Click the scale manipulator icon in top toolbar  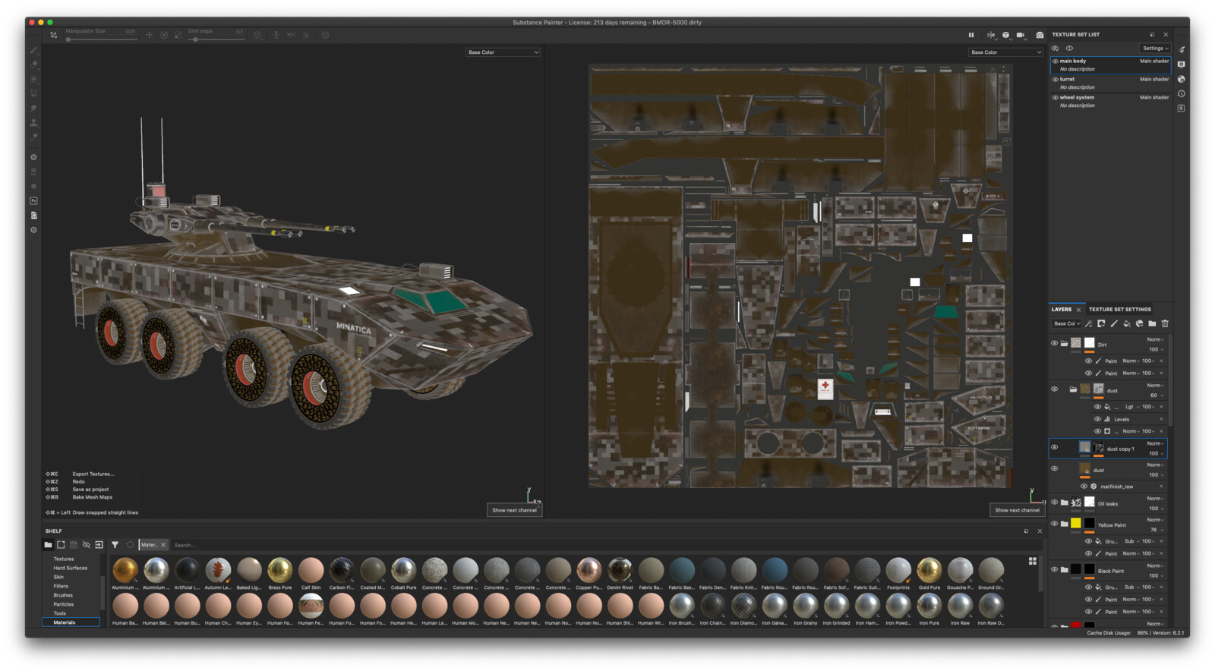[x=178, y=35]
